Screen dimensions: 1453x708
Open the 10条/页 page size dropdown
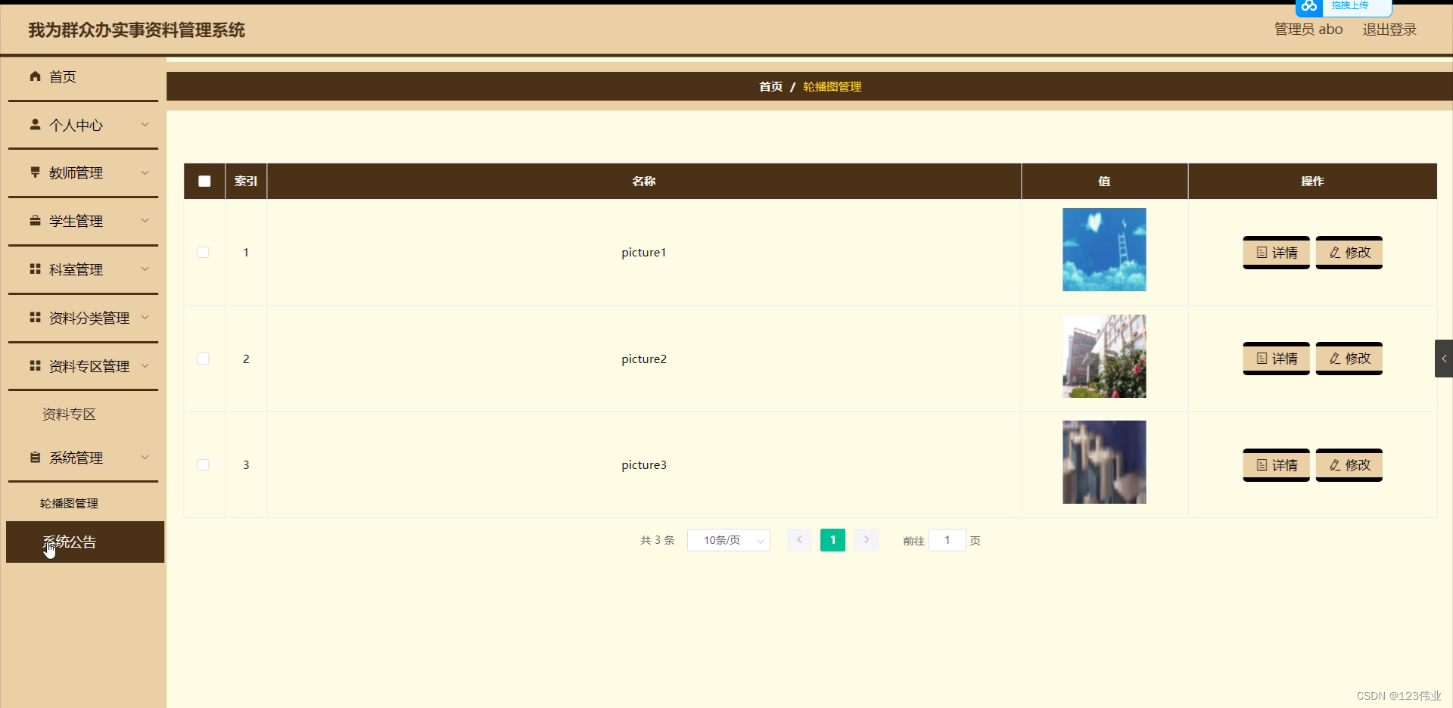[x=728, y=540]
